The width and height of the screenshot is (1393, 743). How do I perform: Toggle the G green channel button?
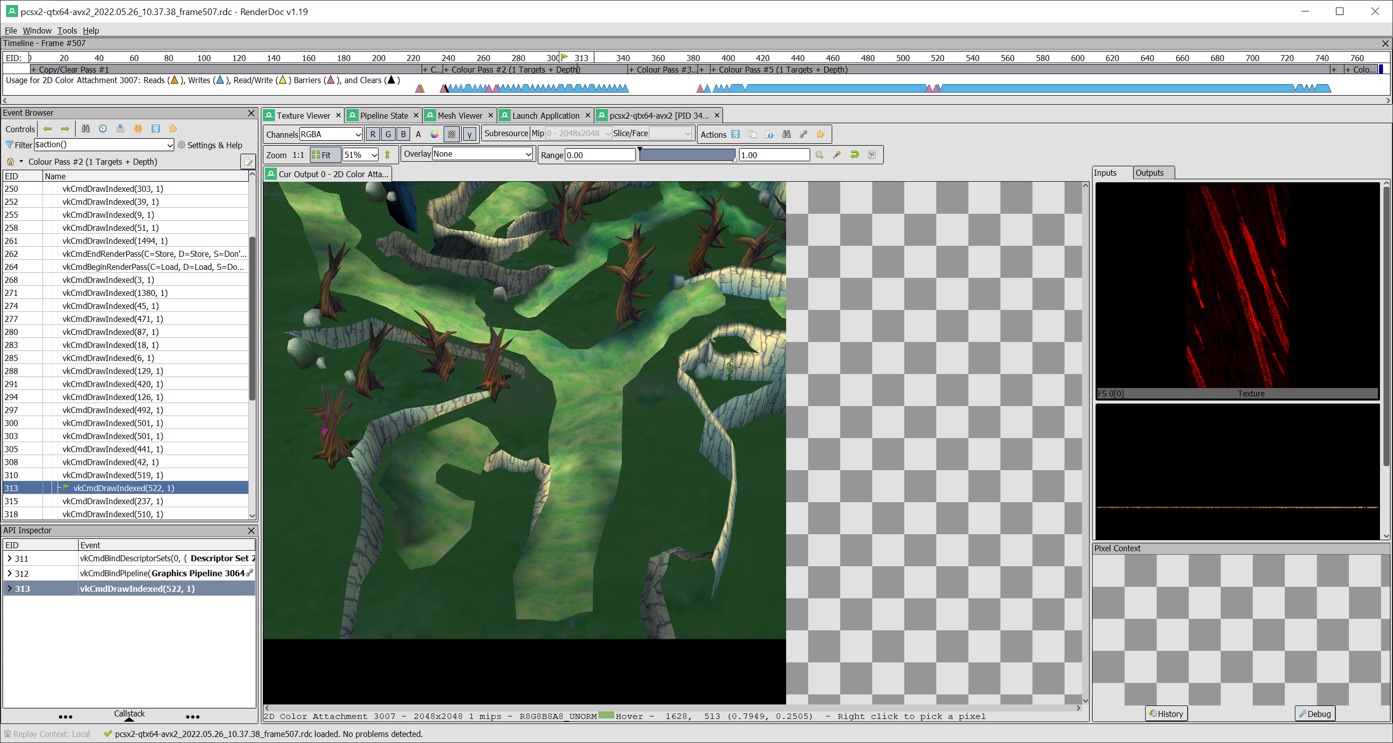click(388, 134)
